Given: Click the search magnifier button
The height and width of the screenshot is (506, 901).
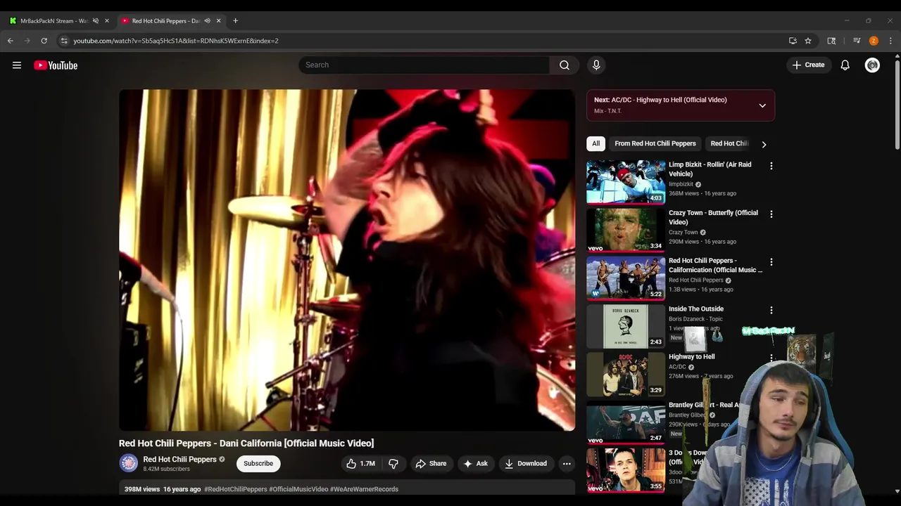Looking at the screenshot, I should pos(565,65).
